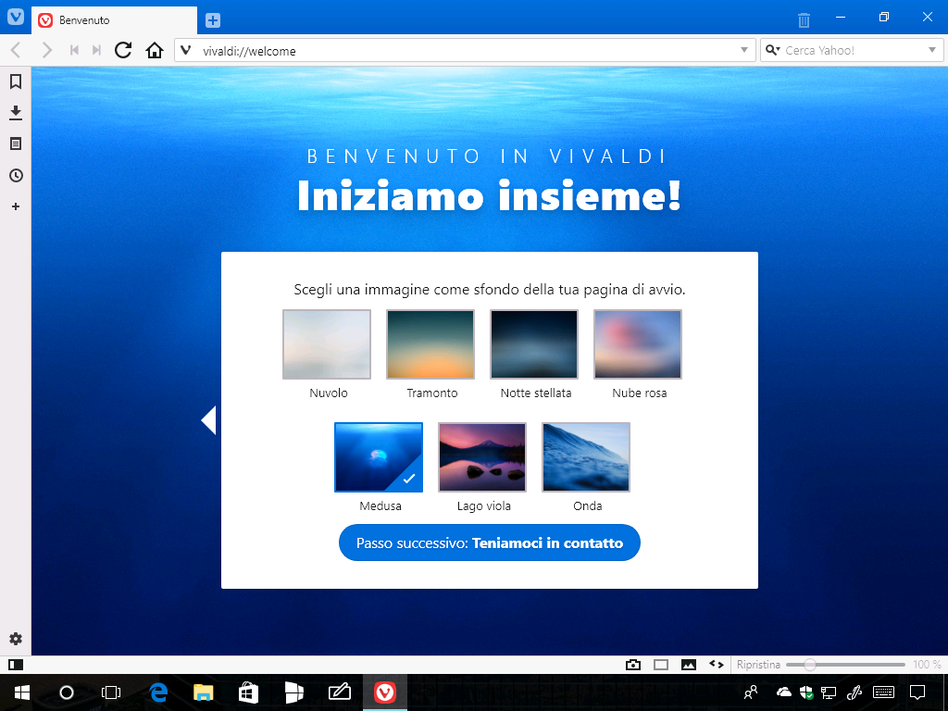Toggle images loading icon
The image size is (948, 711).
tap(689, 665)
